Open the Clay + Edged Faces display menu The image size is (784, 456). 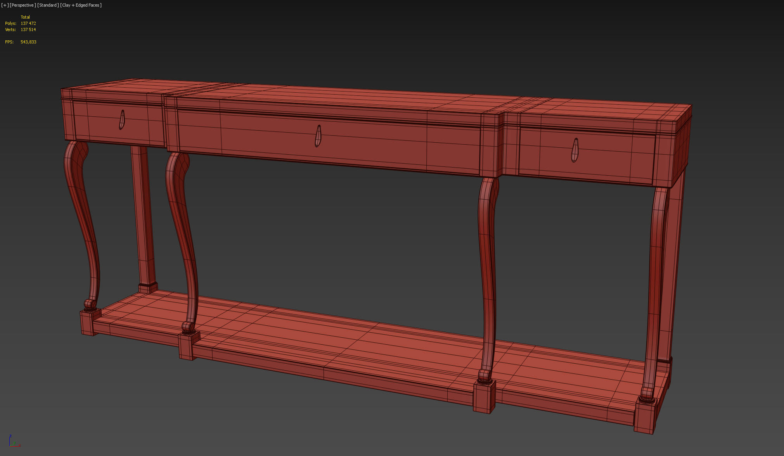[x=81, y=5]
